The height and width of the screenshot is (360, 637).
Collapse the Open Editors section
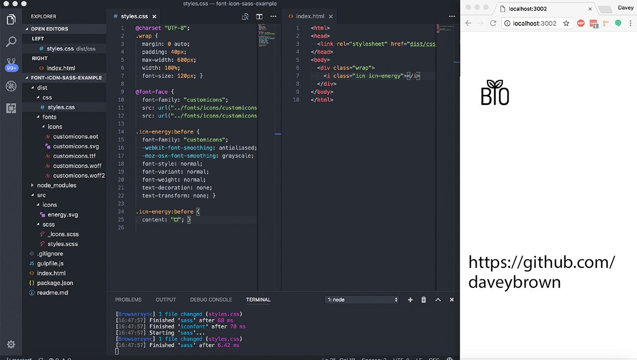[x=49, y=29]
